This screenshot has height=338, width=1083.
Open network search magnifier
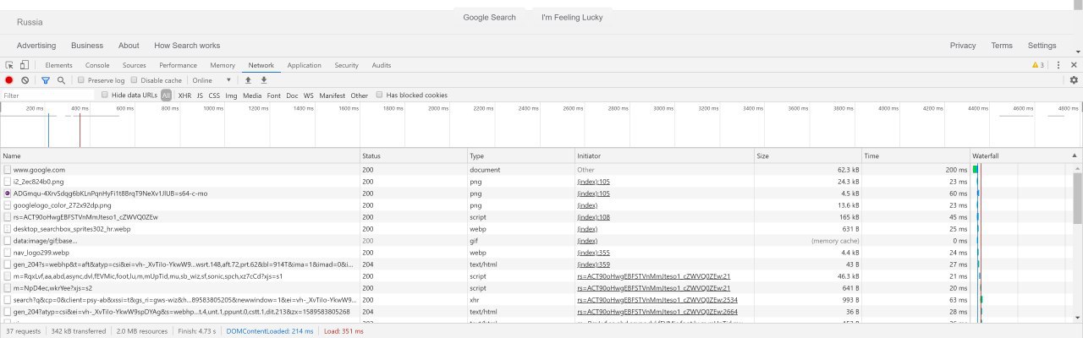(x=61, y=80)
